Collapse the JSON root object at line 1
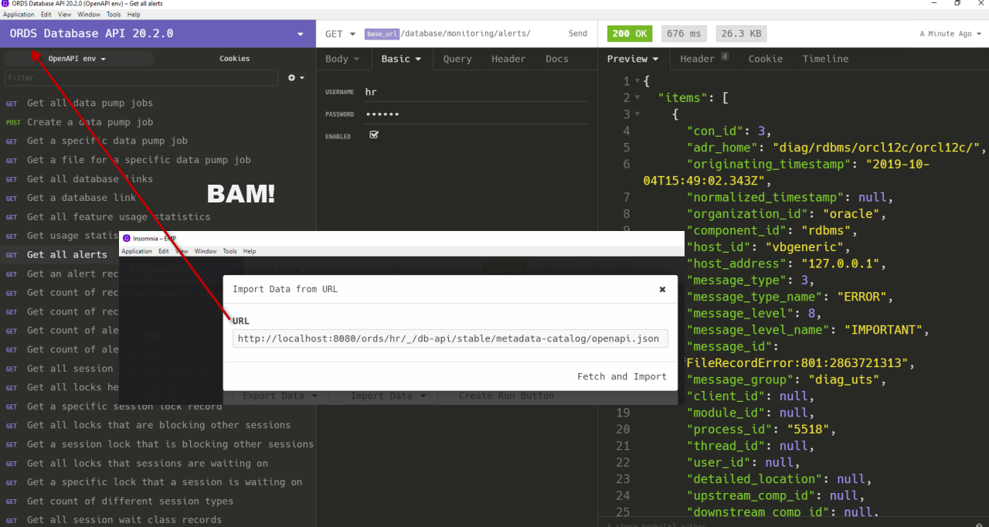Viewport: 989px width, 527px height. [637, 81]
